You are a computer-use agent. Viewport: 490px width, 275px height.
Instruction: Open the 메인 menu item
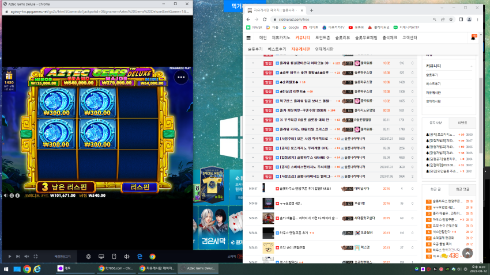coord(263,38)
